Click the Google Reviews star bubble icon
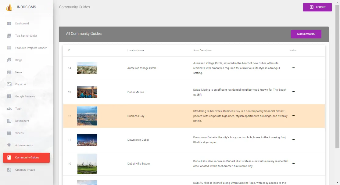This screenshot has height=185, width=340. coord(9,96)
